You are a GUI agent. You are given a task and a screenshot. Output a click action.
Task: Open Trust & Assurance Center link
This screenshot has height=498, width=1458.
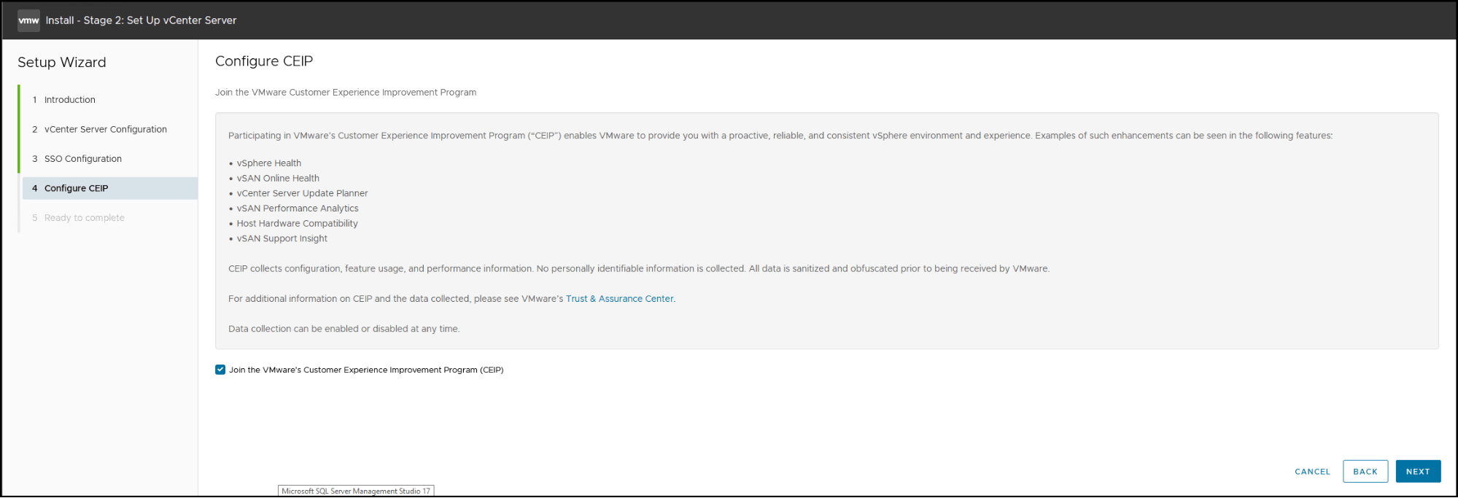click(x=620, y=299)
